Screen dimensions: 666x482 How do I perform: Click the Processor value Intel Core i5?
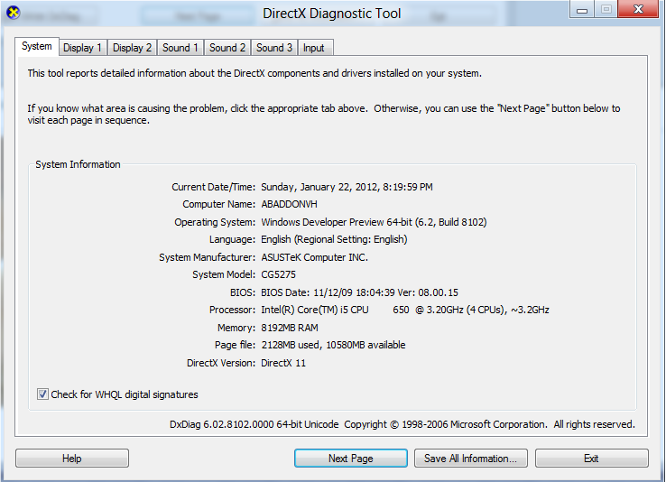tap(404, 310)
